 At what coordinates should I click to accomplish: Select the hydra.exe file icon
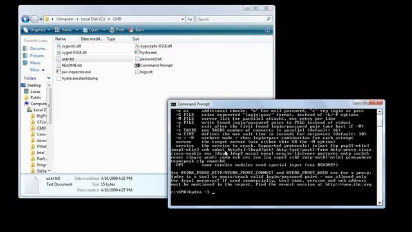(137, 53)
